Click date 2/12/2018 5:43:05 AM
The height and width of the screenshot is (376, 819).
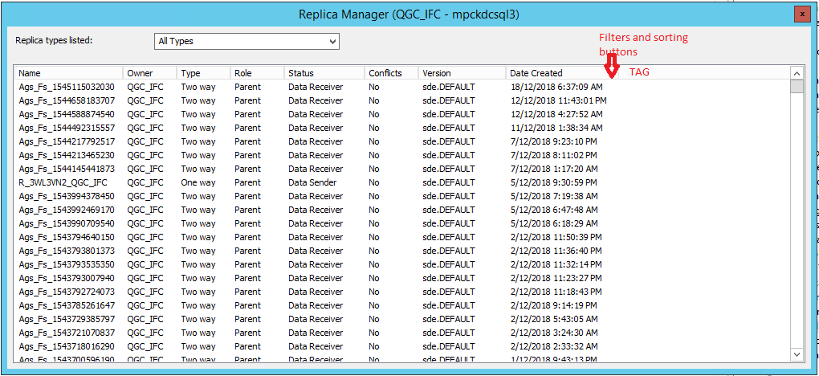(x=554, y=319)
